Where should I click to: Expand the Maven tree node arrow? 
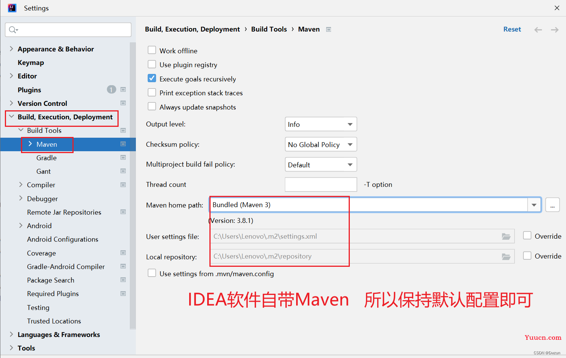point(30,144)
